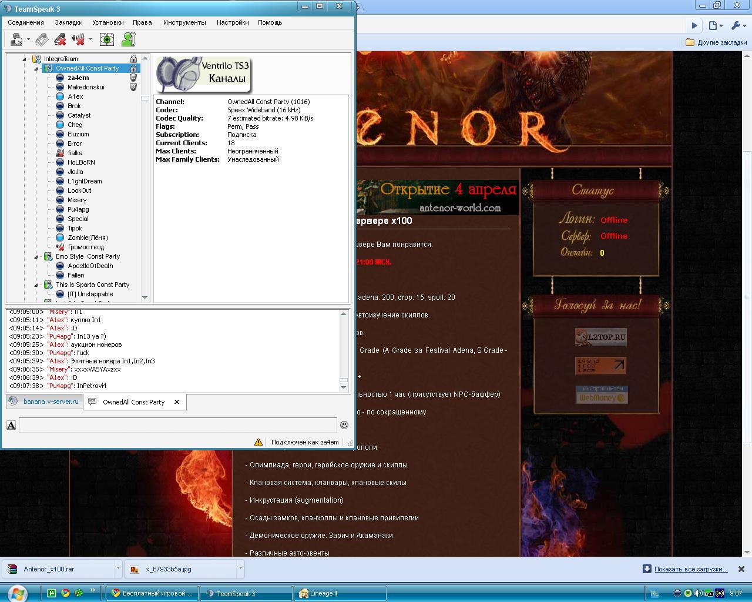
Task: Open dropdown arrow beside connect icon
Action: coord(28,40)
